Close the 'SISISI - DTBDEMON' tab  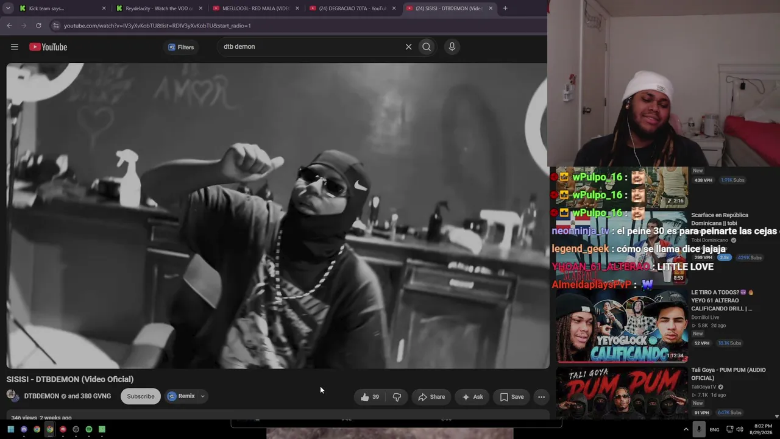click(491, 9)
